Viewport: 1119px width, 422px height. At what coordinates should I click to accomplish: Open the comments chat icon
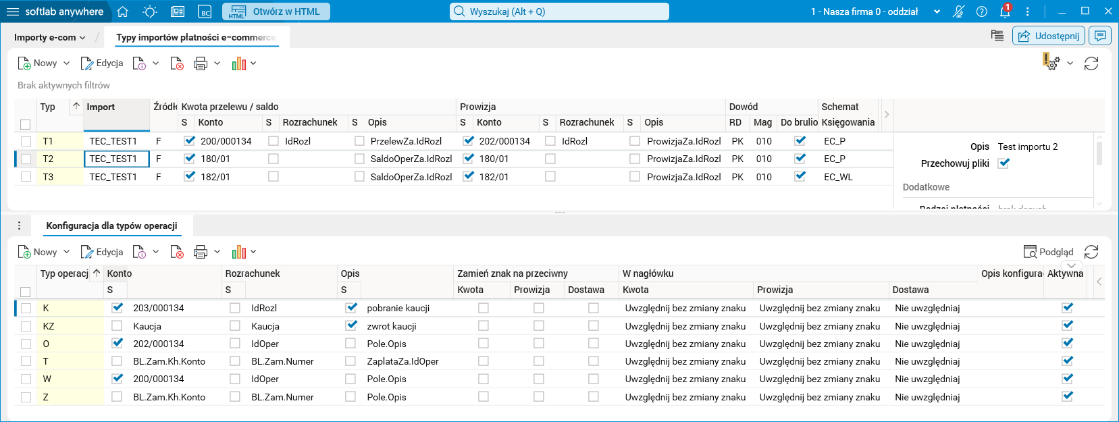click(x=1100, y=36)
